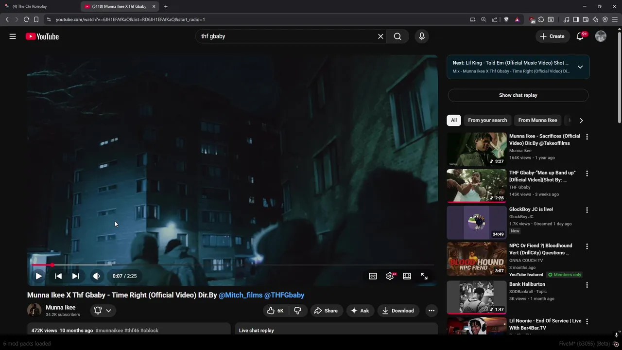Open the Leo AI sparkle icon
The height and width of the screenshot is (350, 622).
point(595,19)
